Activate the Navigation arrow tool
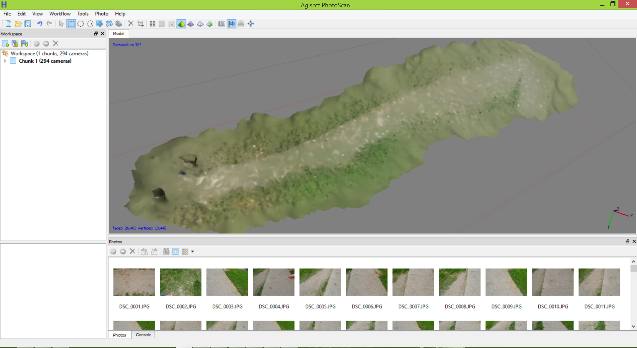637x348 pixels. tap(61, 24)
